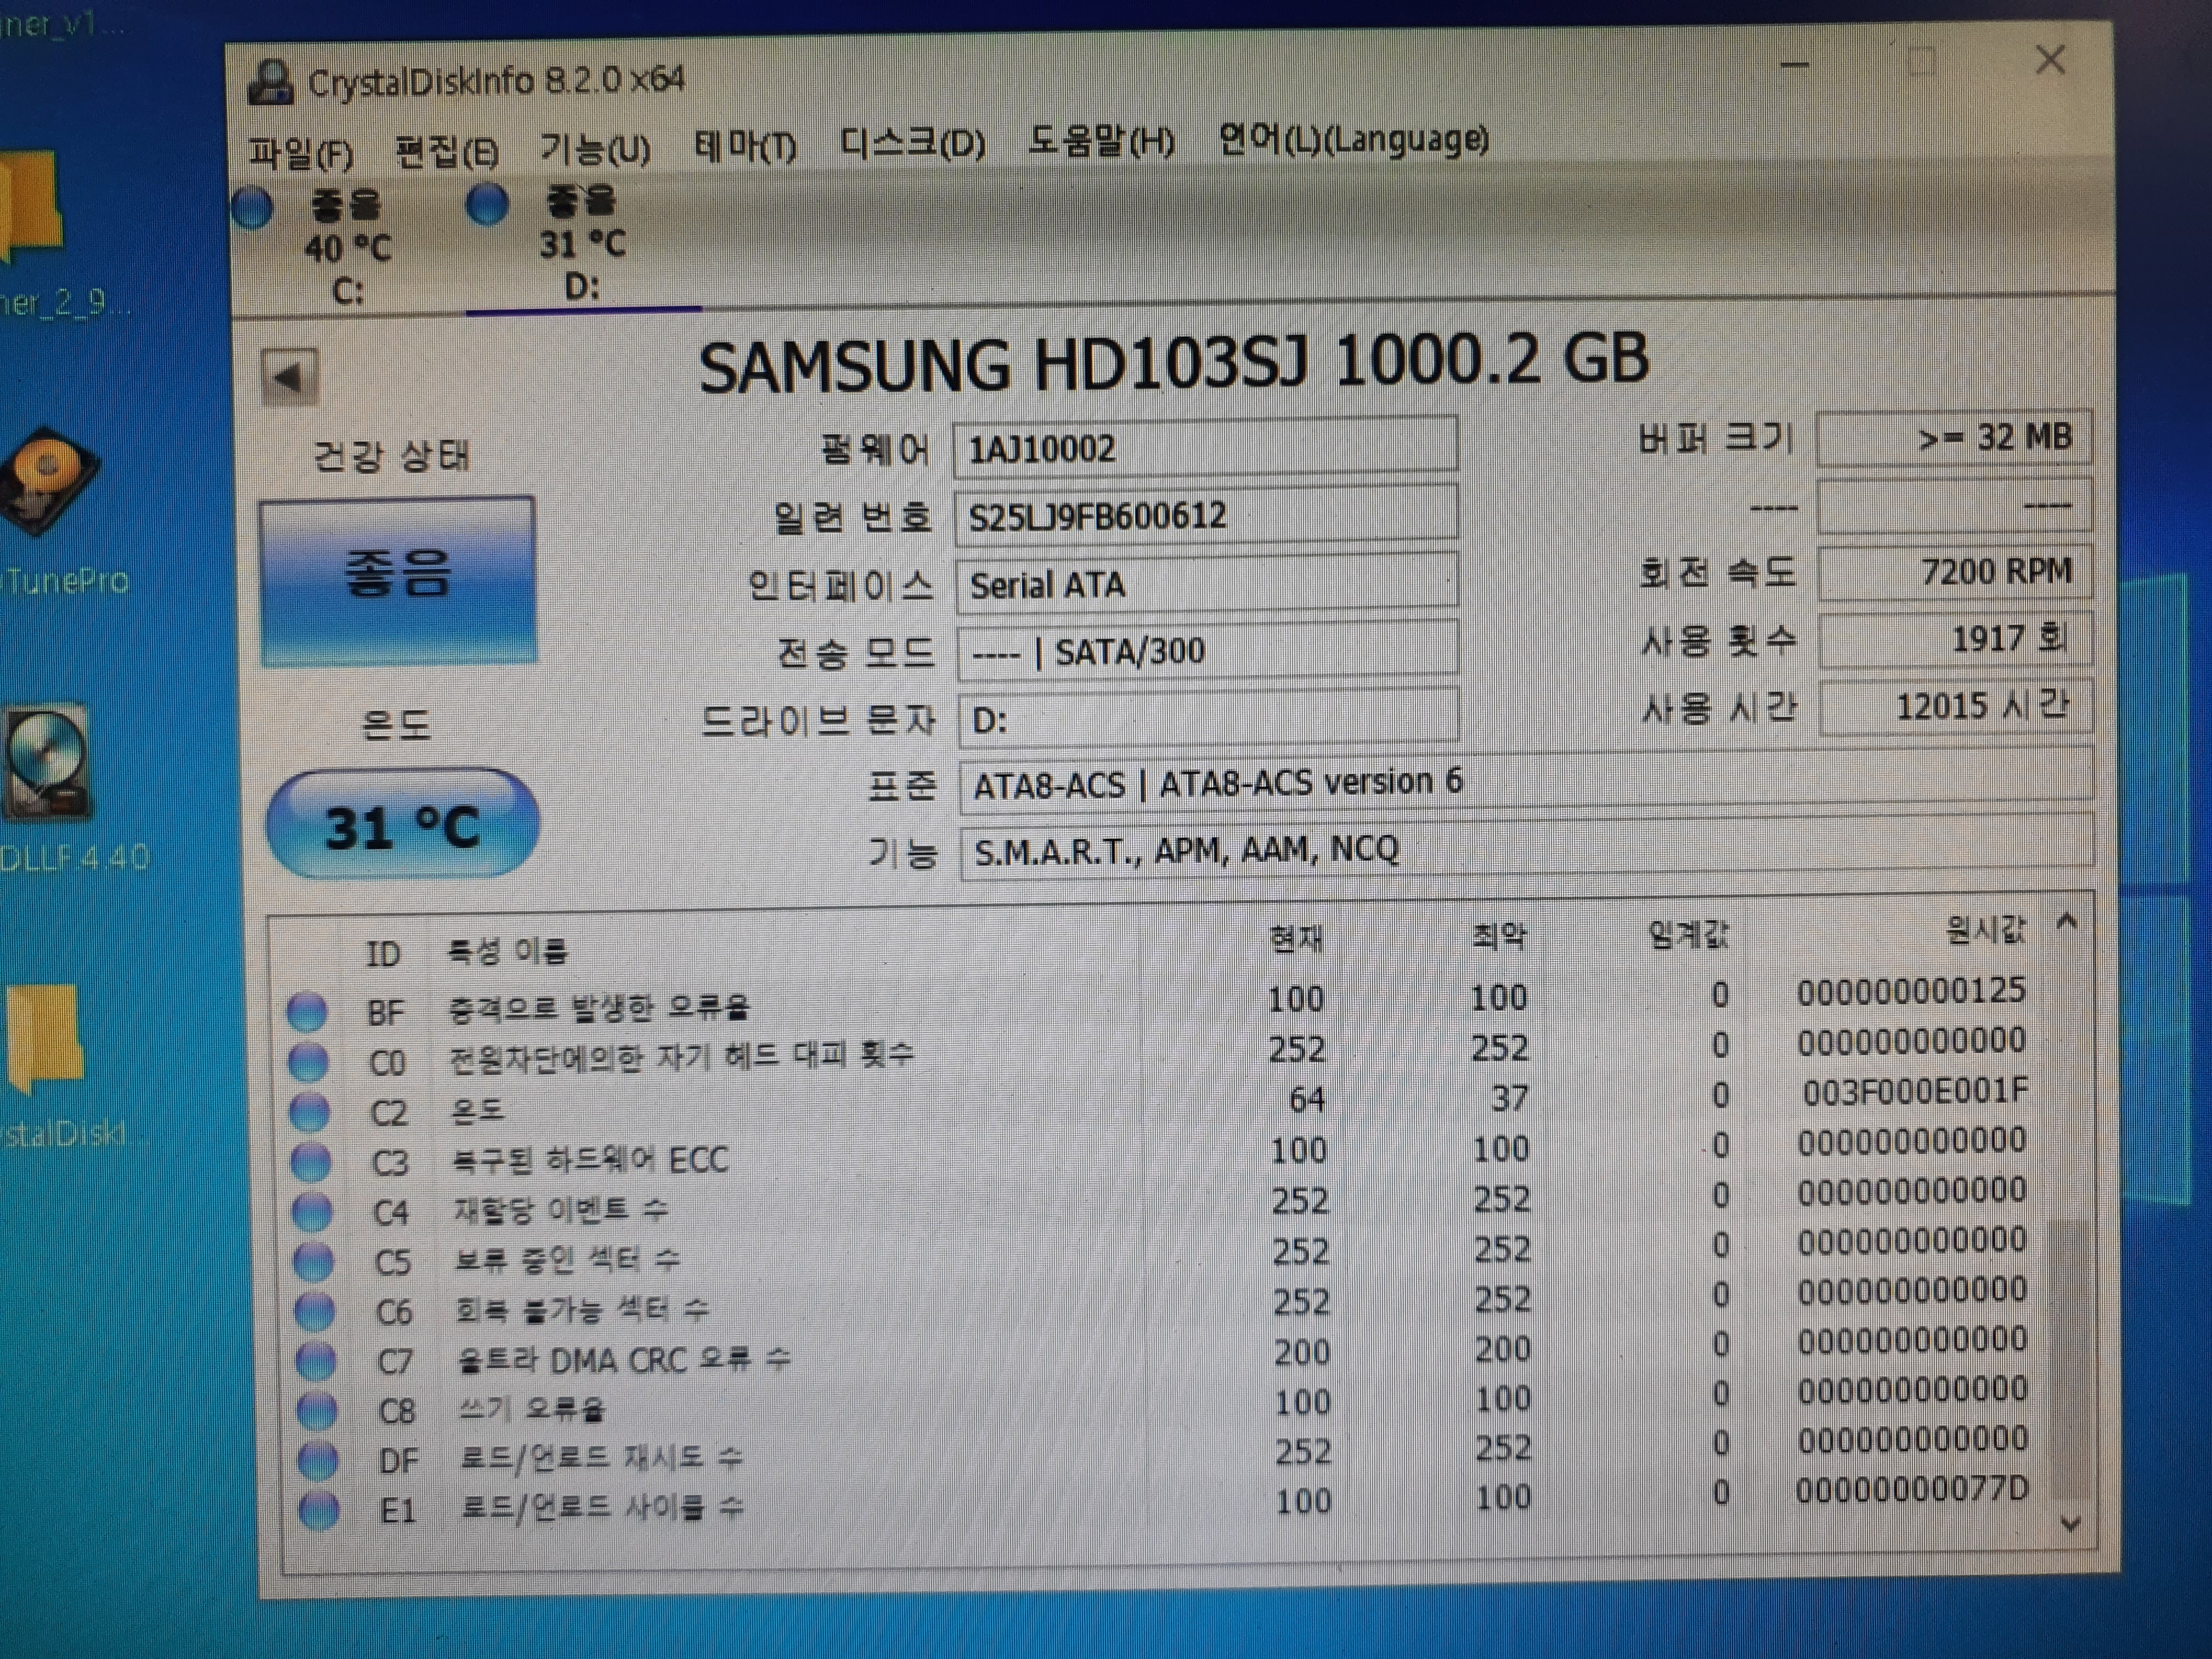Screen dimensions: 2212x1659
Task: Click the 펌웨어 field 1AJ10002
Action: pos(1205,446)
